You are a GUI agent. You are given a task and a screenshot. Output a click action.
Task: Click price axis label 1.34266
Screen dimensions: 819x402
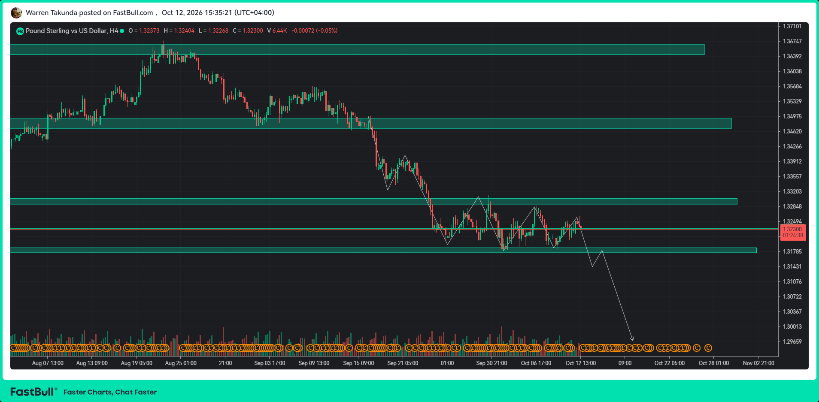point(792,147)
